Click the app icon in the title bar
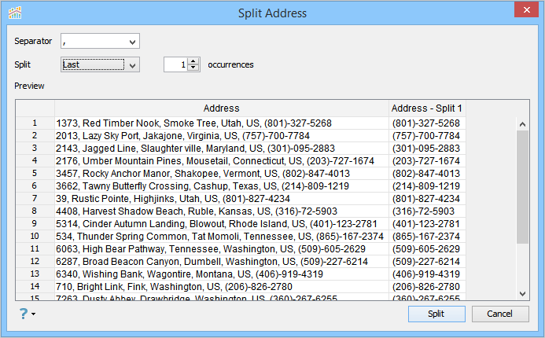Screen dimensions: 545x338 tap(15, 13)
